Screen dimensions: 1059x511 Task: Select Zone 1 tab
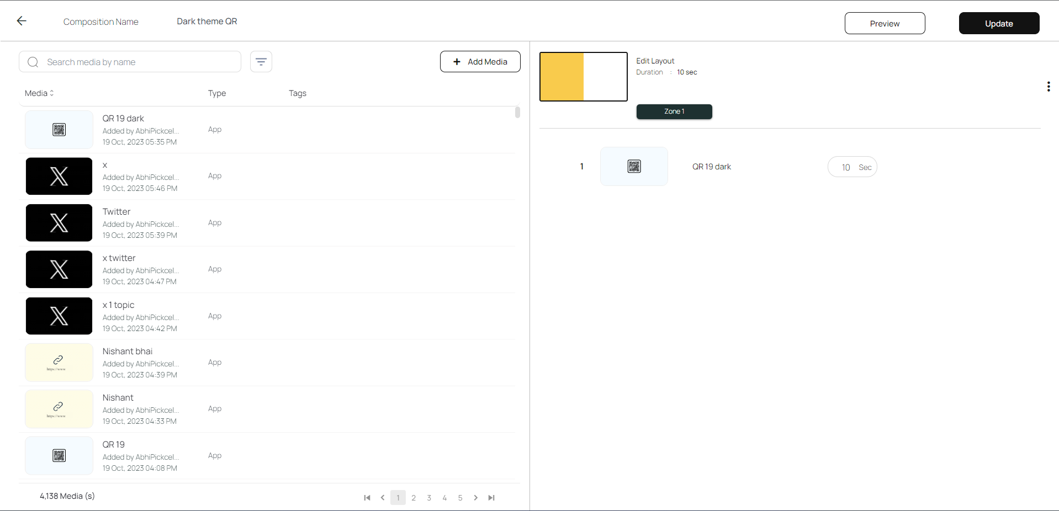tap(674, 111)
